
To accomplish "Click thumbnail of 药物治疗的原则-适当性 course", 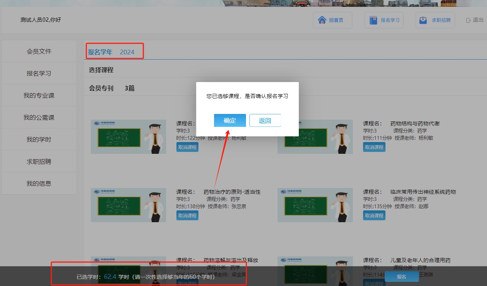I will (128, 205).
